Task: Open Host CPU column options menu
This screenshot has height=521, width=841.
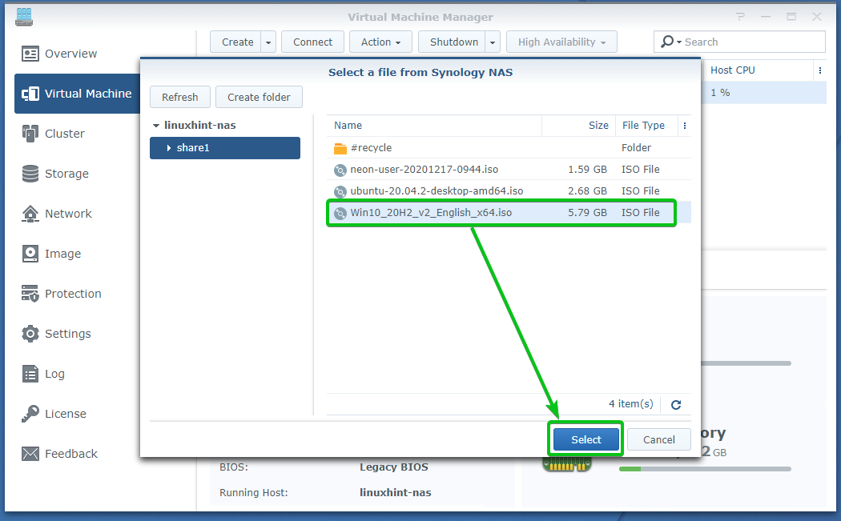Action: pyautogui.click(x=819, y=70)
